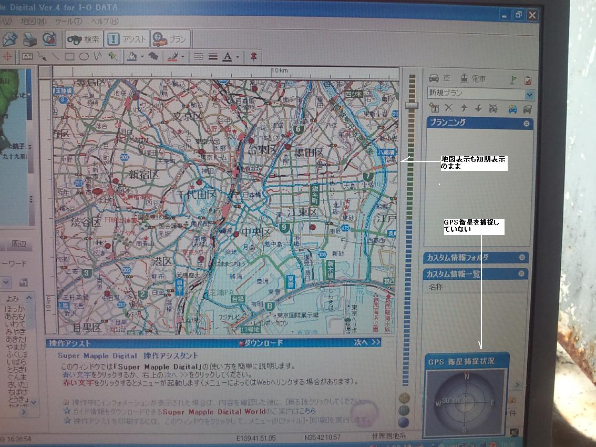Open the Super Mapple Digital World link
The width and height of the screenshot is (596, 447).
click(214, 412)
